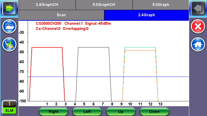Click the gray back arrow icon
The width and height of the screenshot is (207, 116).
(x=198, y=8)
